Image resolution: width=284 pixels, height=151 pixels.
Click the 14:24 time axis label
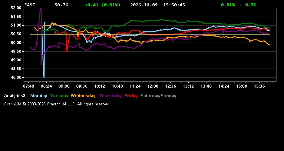point(224,86)
